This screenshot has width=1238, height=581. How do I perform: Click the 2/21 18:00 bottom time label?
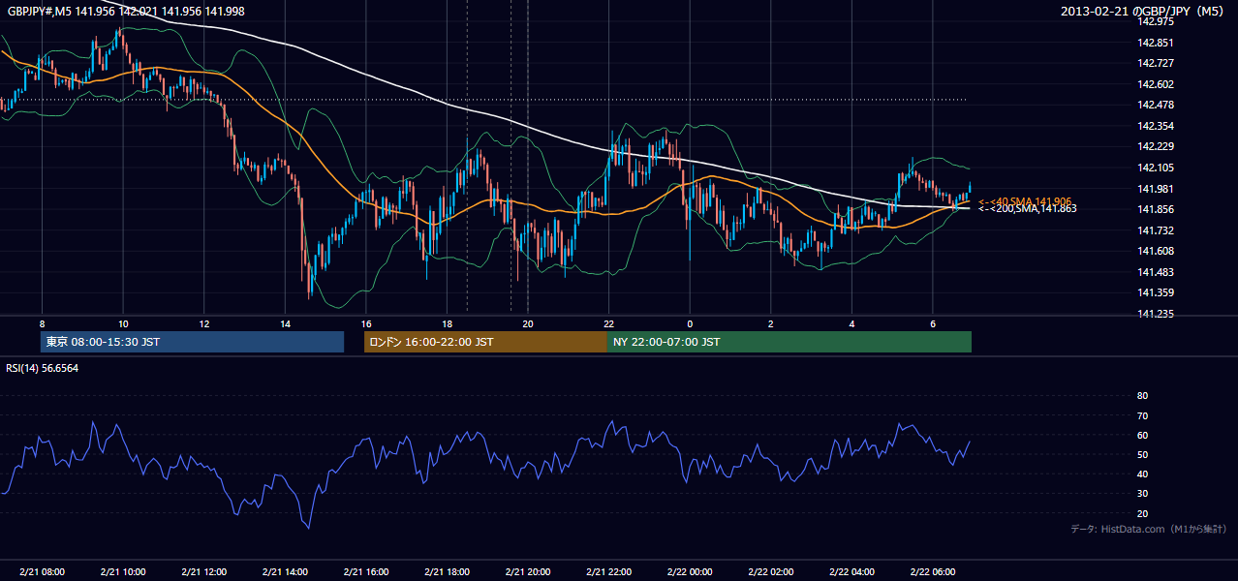(x=447, y=572)
